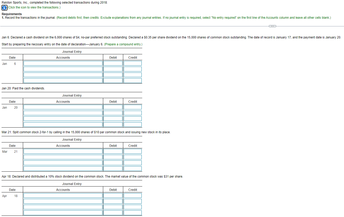Viewport: 344px width, 217px height.
Task: Click the Jan 6 entry second-row Debit field
Action: click(113, 69)
